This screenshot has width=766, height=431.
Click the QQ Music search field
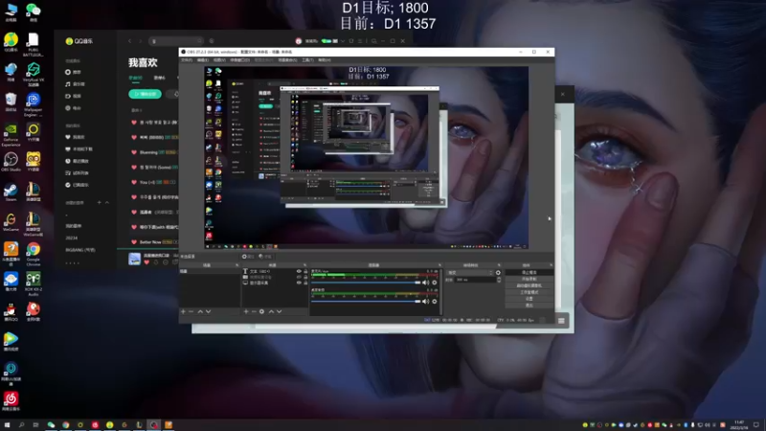(175, 41)
